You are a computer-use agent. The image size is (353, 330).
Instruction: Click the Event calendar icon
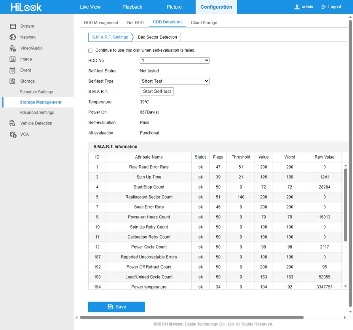coord(13,70)
